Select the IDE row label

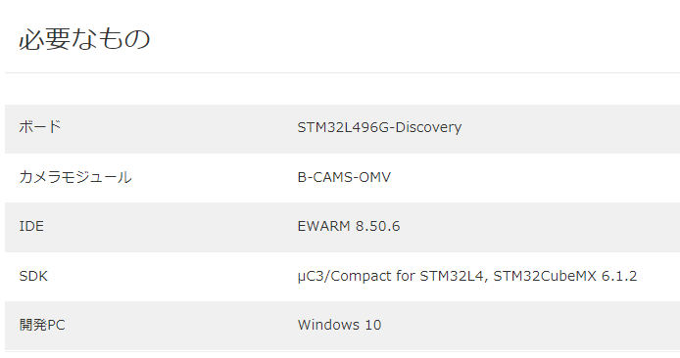point(31,226)
